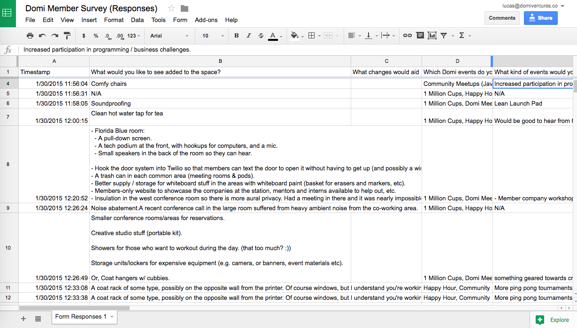
Task: Click into the formula bar text
Action: [107, 50]
